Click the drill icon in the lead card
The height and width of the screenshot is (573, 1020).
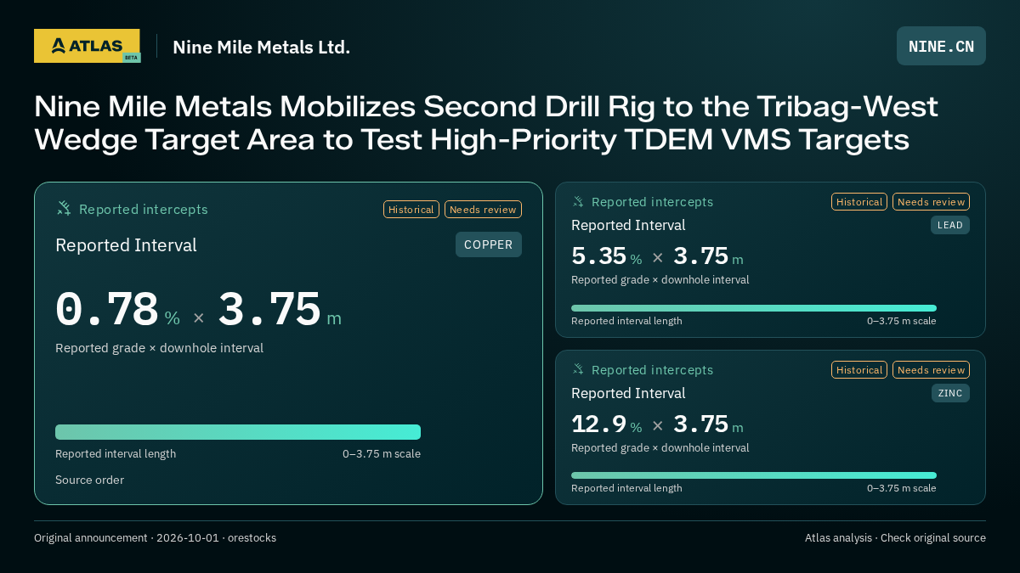click(x=578, y=202)
